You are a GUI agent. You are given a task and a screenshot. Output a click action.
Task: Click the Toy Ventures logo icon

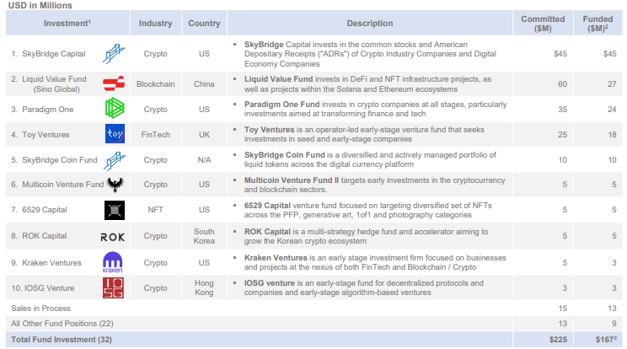click(x=115, y=134)
